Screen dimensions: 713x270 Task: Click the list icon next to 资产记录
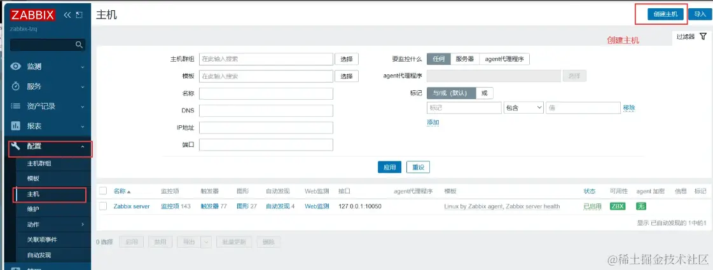click(16, 106)
